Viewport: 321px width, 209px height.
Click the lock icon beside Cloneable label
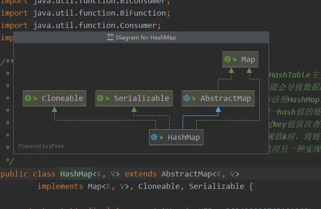[35, 99]
